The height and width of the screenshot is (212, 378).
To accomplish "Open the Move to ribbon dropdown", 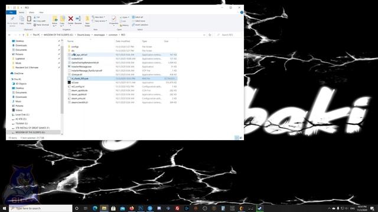I will pyautogui.click(x=55, y=21).
